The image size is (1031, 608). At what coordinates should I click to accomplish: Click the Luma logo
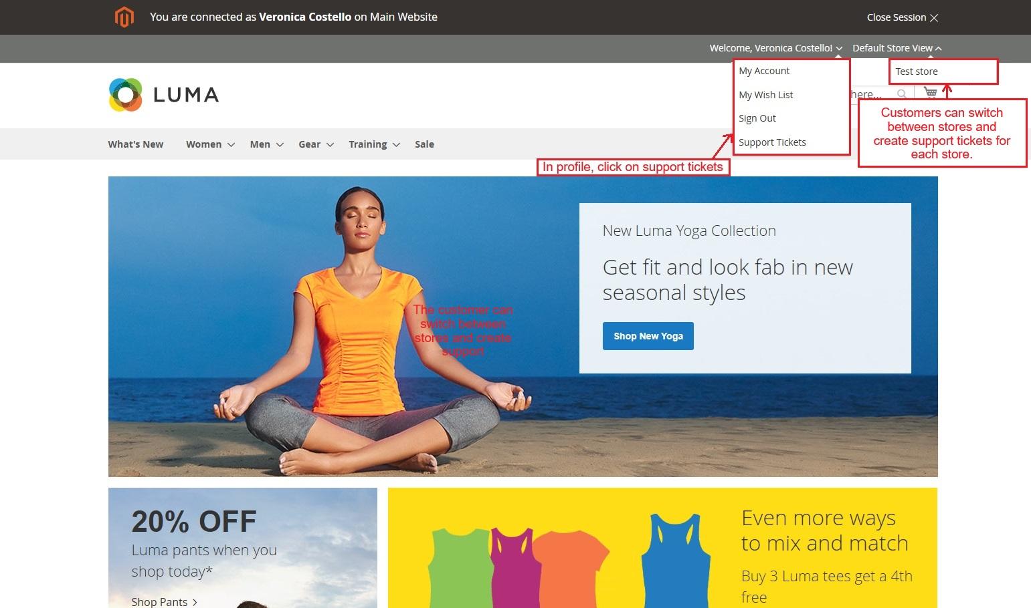[x=164, y=95]
